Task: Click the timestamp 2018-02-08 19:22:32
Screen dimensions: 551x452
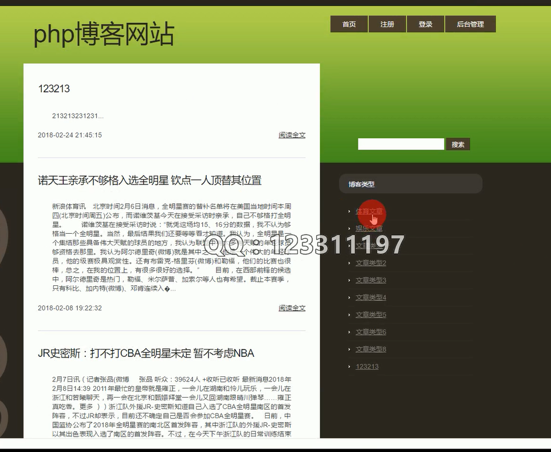Action: (69, 308)
